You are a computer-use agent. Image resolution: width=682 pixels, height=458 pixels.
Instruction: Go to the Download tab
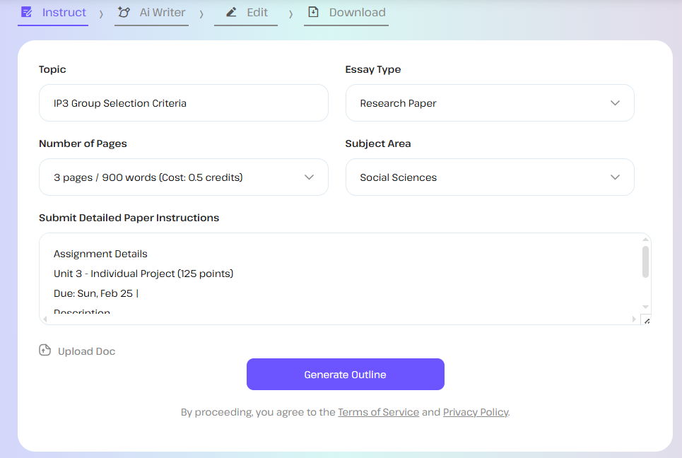pos(357,13)
